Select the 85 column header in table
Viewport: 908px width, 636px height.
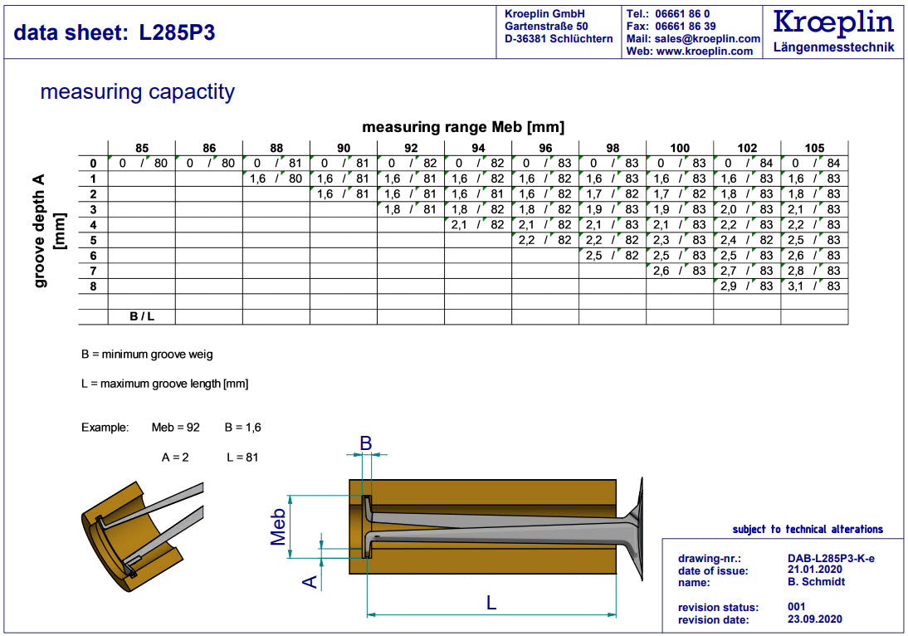[x=142, y=148]
